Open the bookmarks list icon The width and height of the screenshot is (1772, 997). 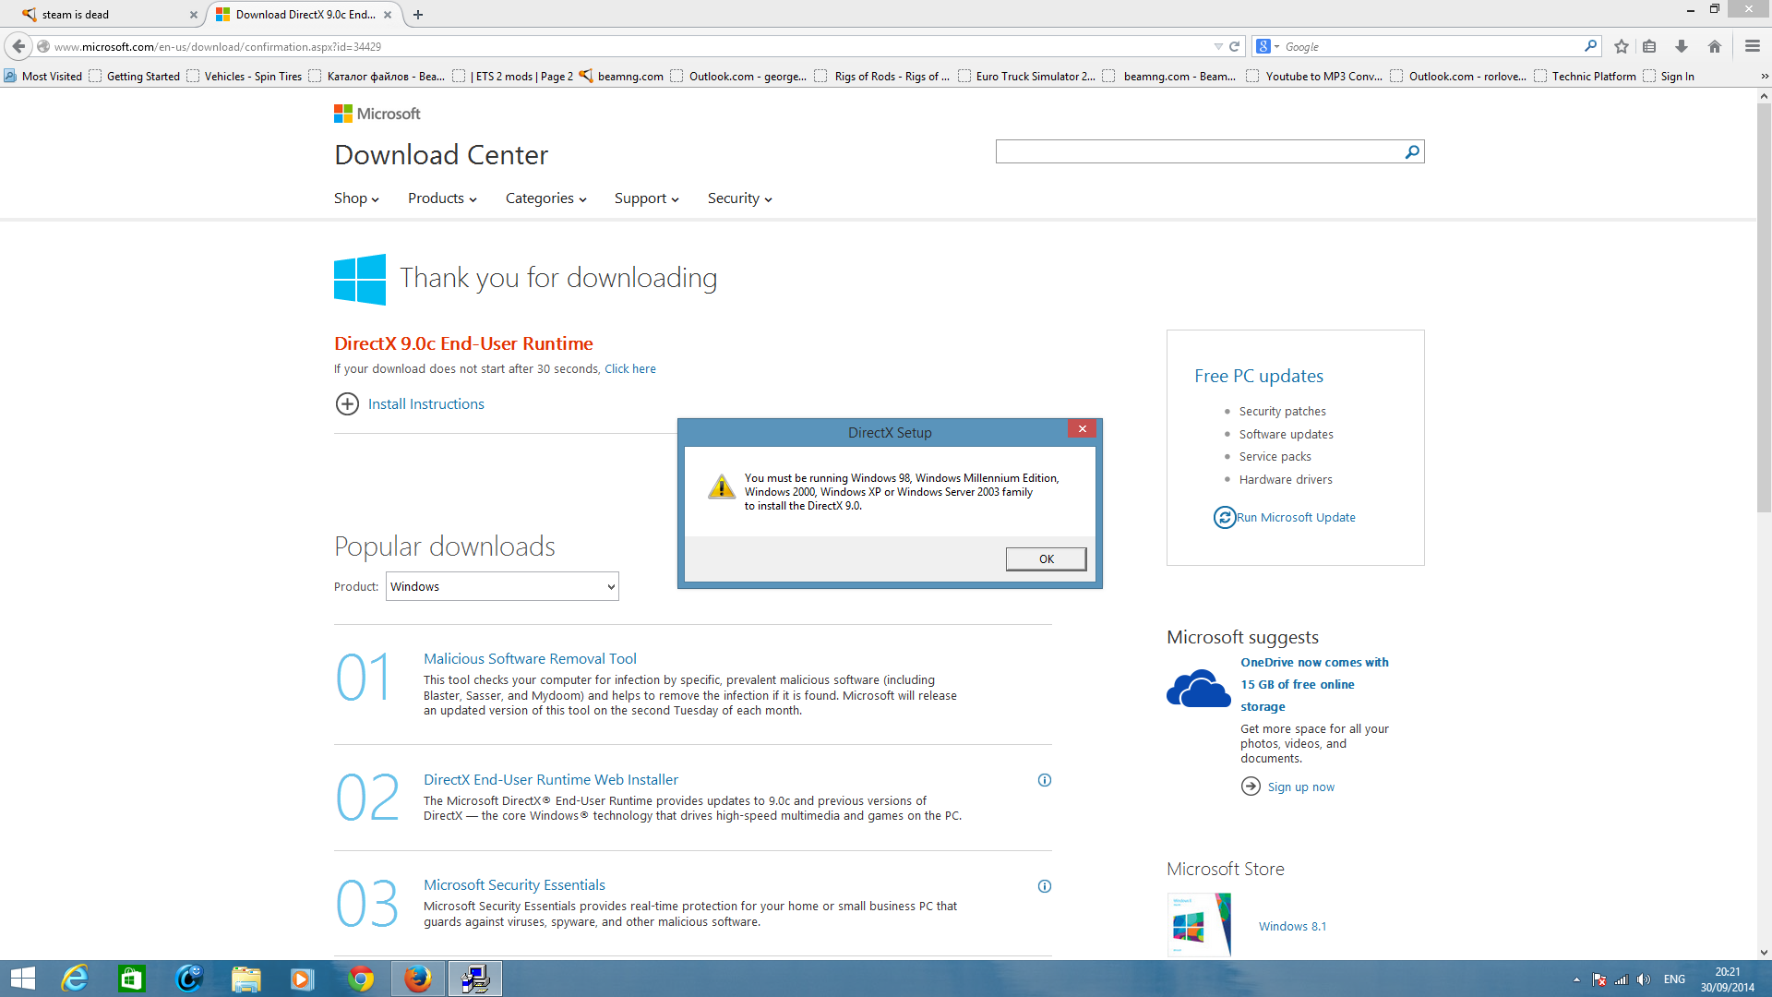(1650, 46)
